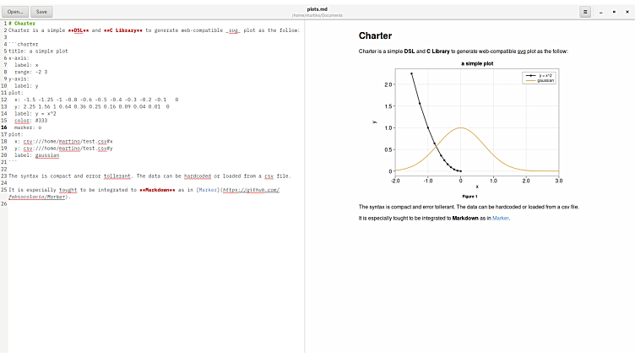The width and height of the screenshot is (635, 357).
Task: Click the gaussian curve peak in the chart
Action: pyautogui.click(x=460, y=128)
